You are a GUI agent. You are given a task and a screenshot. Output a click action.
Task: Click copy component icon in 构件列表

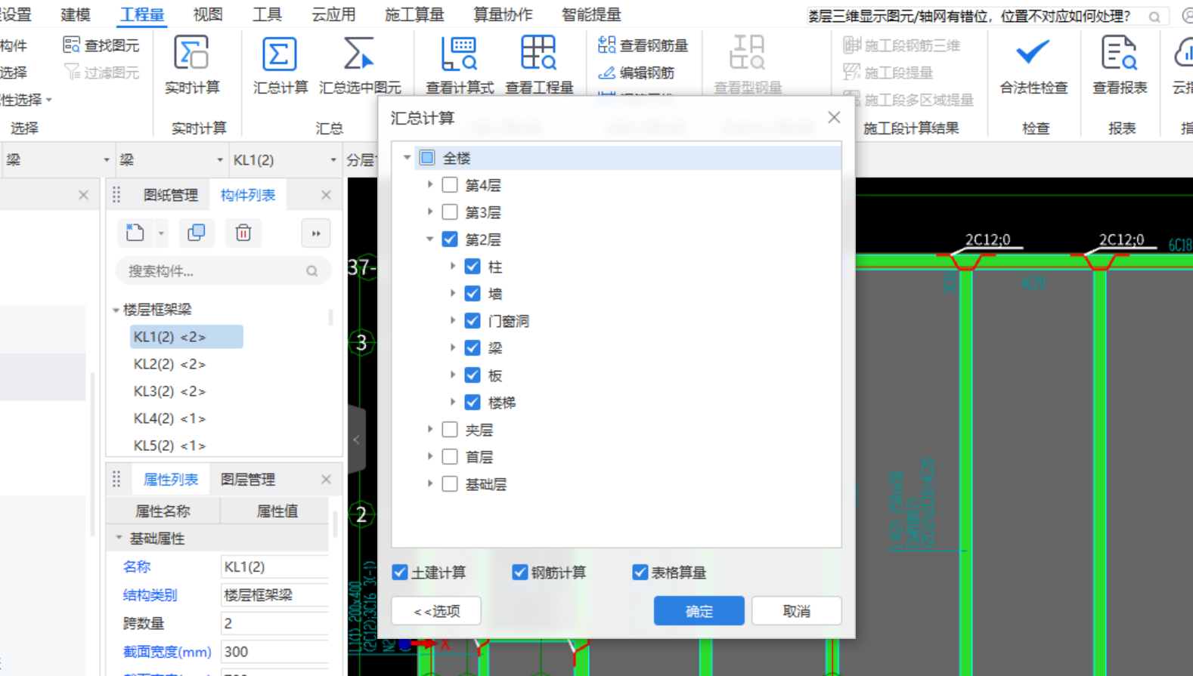tap(197, 233)
